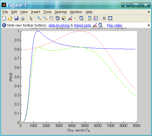Click the dashed red curve at its peak
Image resolution: width=152 pixels, height=136 pixels.
[x=81, y=31]
